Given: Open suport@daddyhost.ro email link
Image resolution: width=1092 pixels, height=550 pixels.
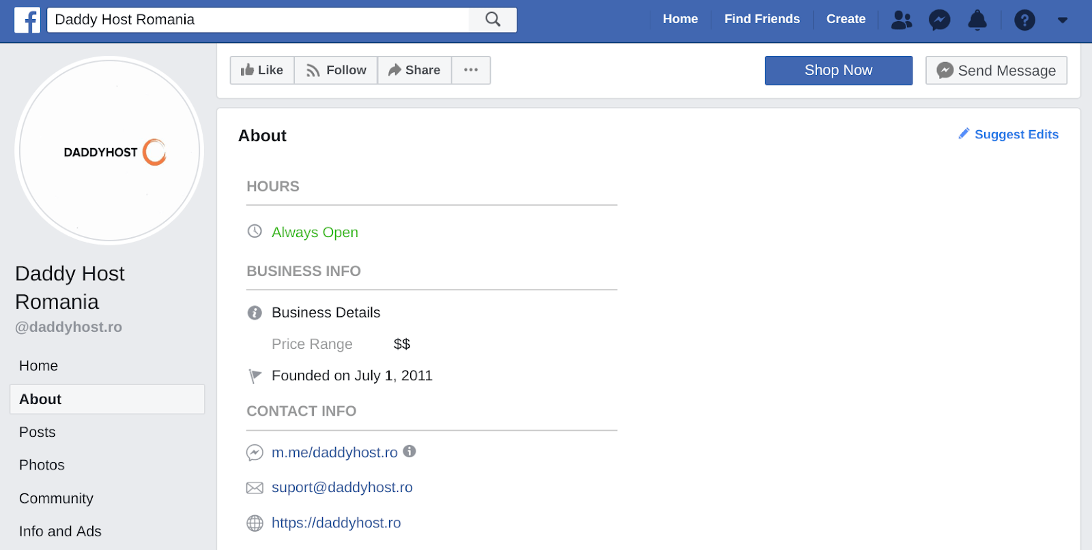Looking at the screenshot, I should 342,487.
